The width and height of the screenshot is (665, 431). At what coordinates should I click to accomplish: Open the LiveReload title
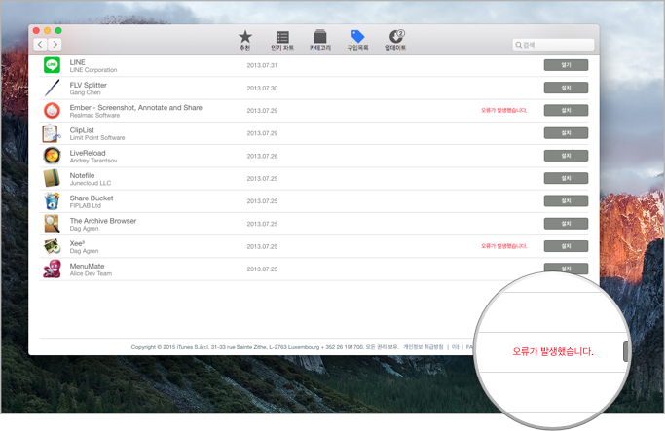[x=88, y=153]
